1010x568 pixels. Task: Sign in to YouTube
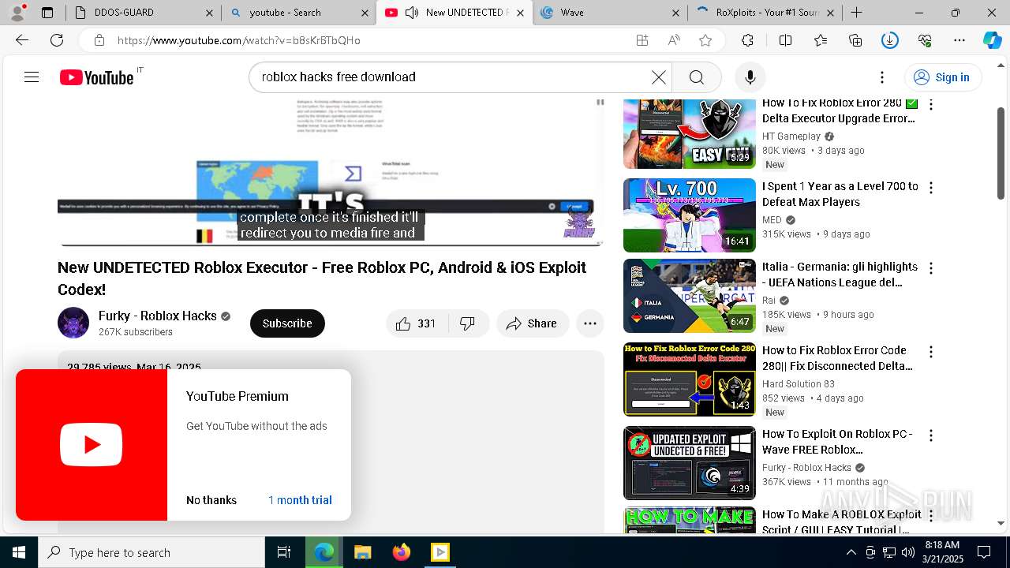coord(942,77)
